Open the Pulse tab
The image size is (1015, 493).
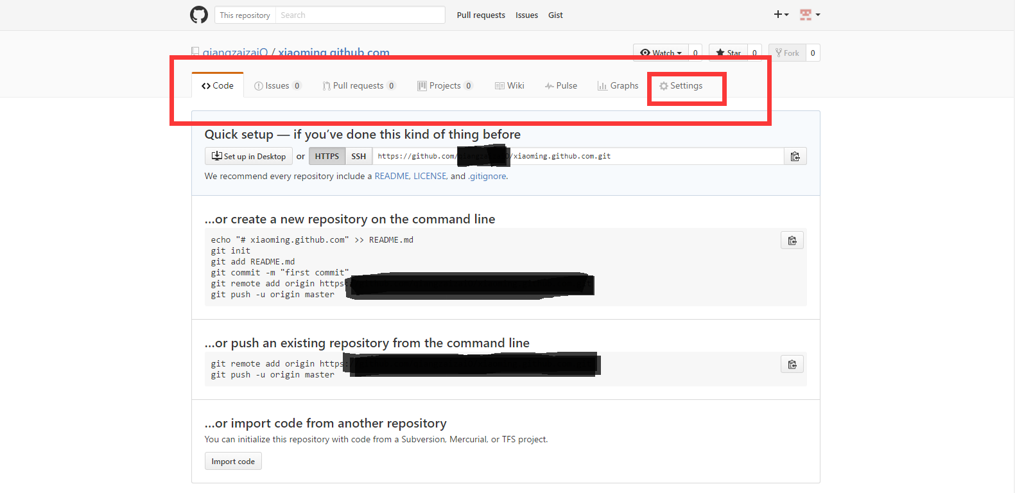coord(561,85)
